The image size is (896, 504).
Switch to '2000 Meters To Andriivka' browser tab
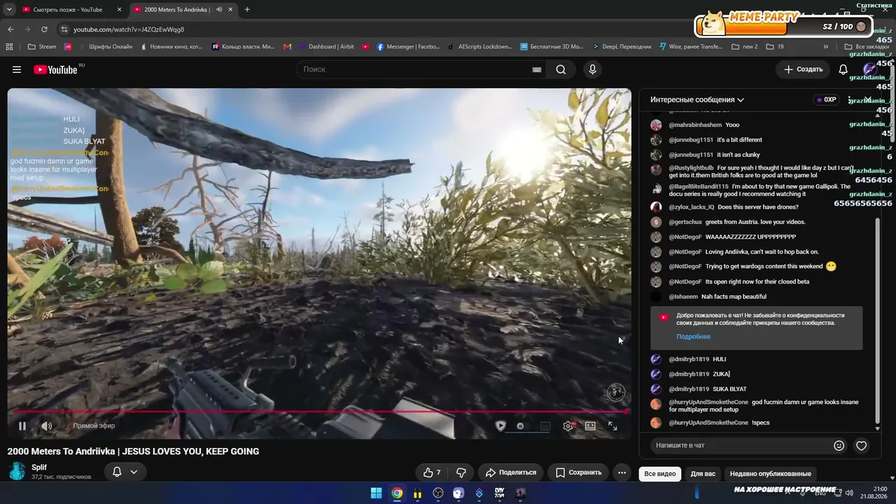(x=177, y=10)
